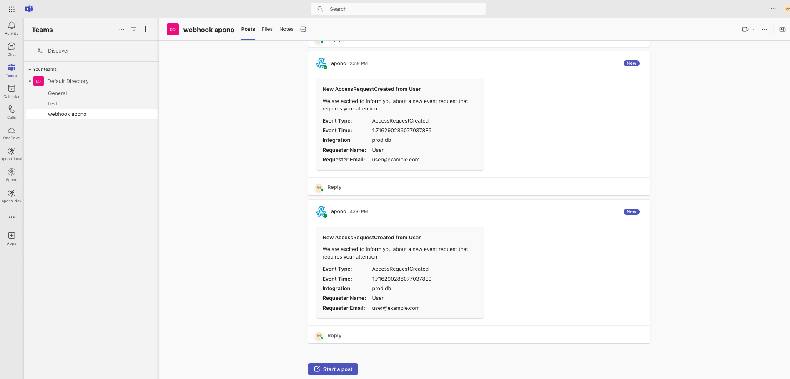Open the app launcher grid icon
Viewport: 790px width, 379px height.
click(x=12, y=9)
